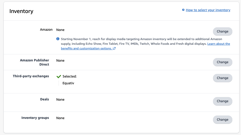
Task: Open the How to select your inventory link
Action: pyautogui.click(x=208, y=10)
